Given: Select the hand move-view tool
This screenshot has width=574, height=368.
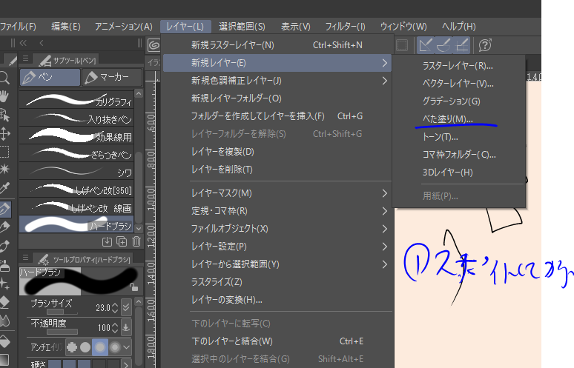Looking at the screenshot, I should (x=4, y=96).
